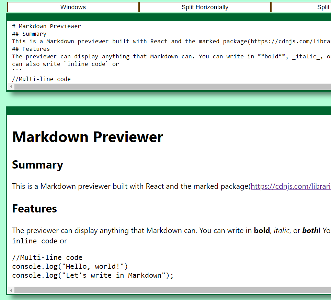Click '**bold**' in the editor source
Viewport: 331px width, 300px height.
pos(272,57)
